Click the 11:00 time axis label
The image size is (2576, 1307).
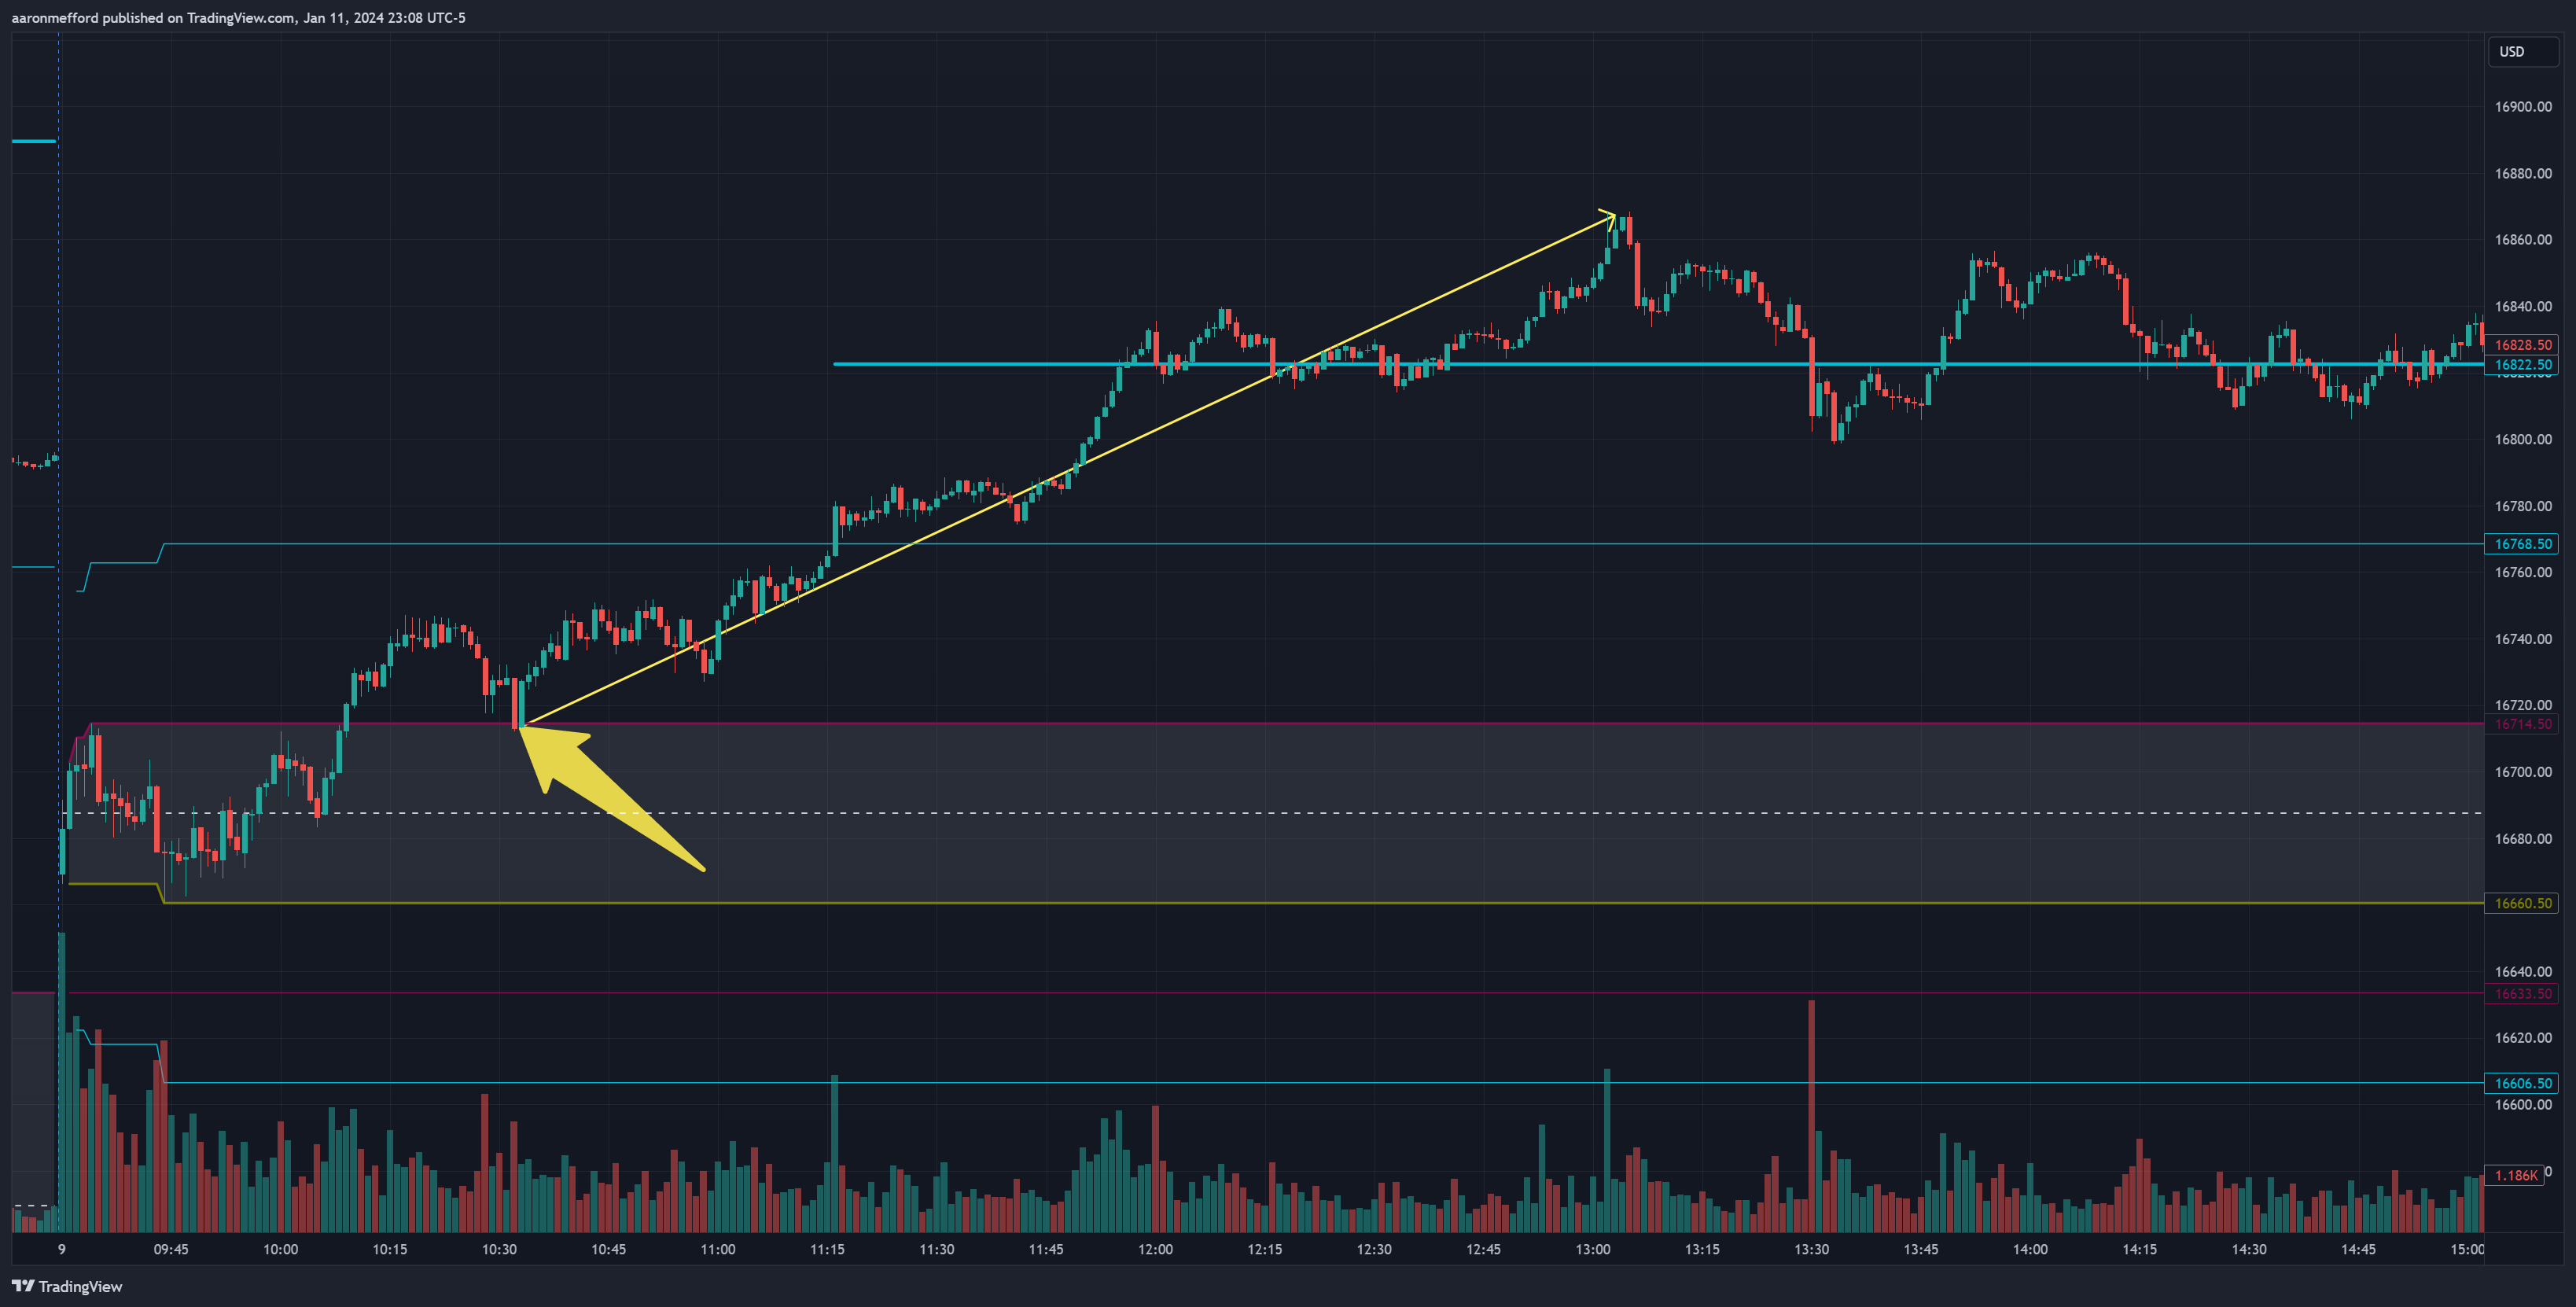718,1249
